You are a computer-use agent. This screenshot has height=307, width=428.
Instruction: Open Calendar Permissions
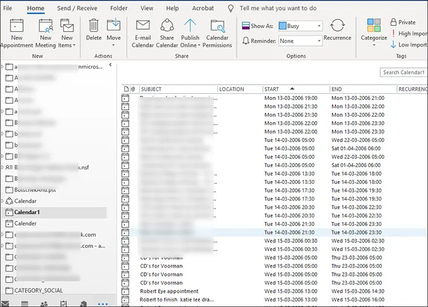pos(217,34)
